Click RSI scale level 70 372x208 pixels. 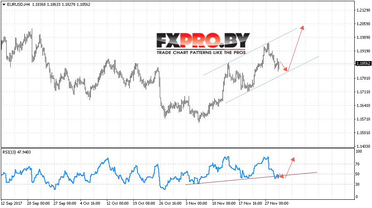[358, 164]
